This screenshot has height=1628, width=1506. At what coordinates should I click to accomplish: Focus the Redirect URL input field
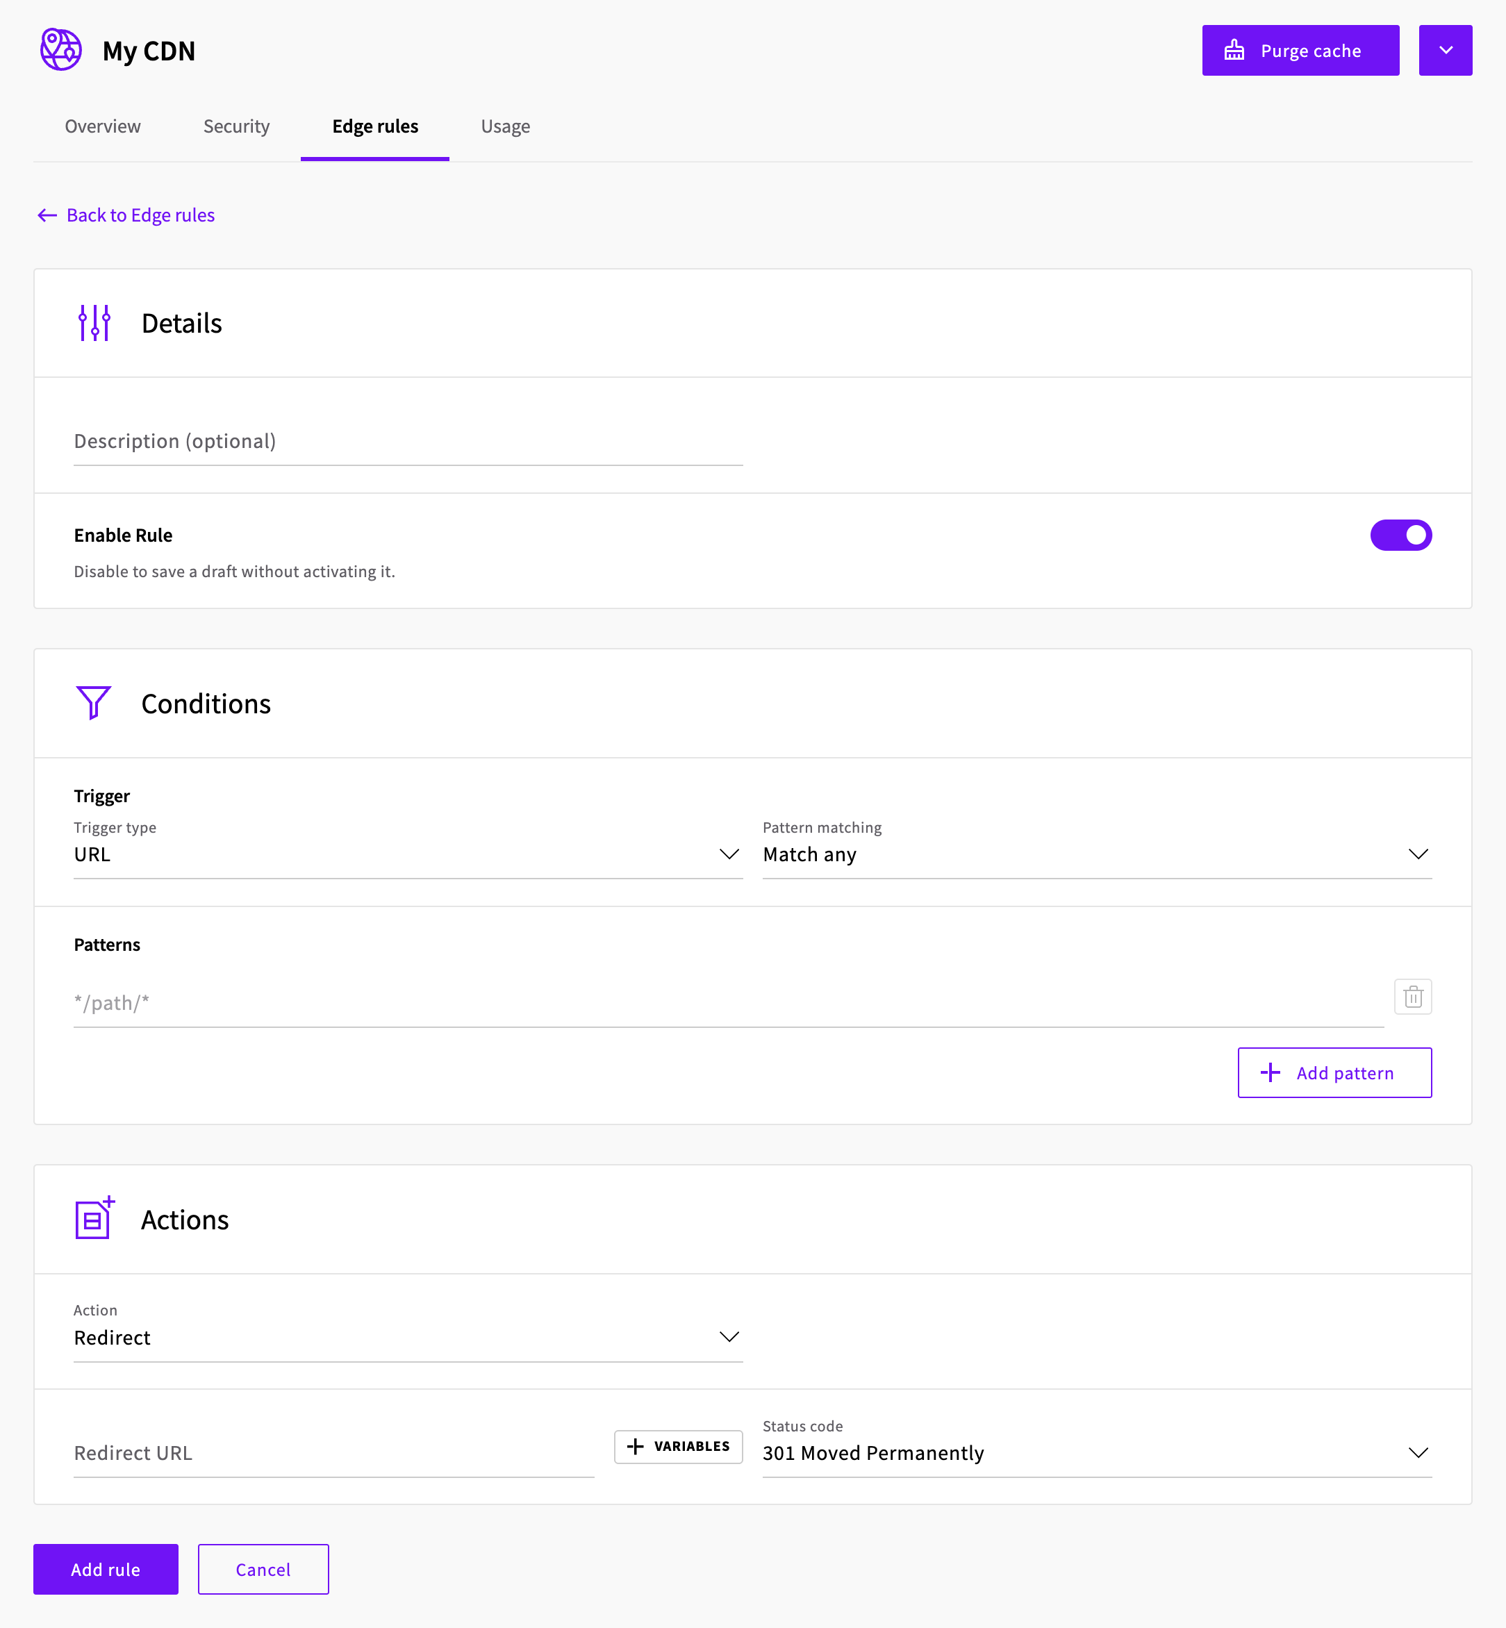[x=333, y=1453]
